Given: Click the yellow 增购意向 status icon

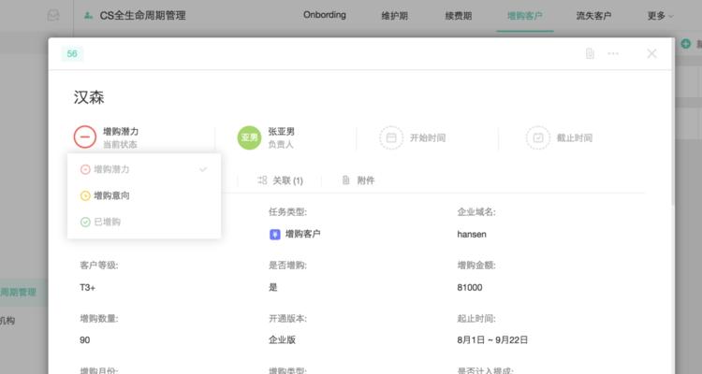Looking at the screenshot, I should (85, 195).
